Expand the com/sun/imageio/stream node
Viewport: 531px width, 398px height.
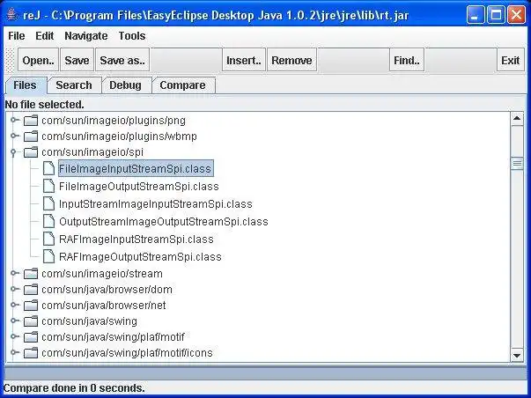[x=14, y=273]
